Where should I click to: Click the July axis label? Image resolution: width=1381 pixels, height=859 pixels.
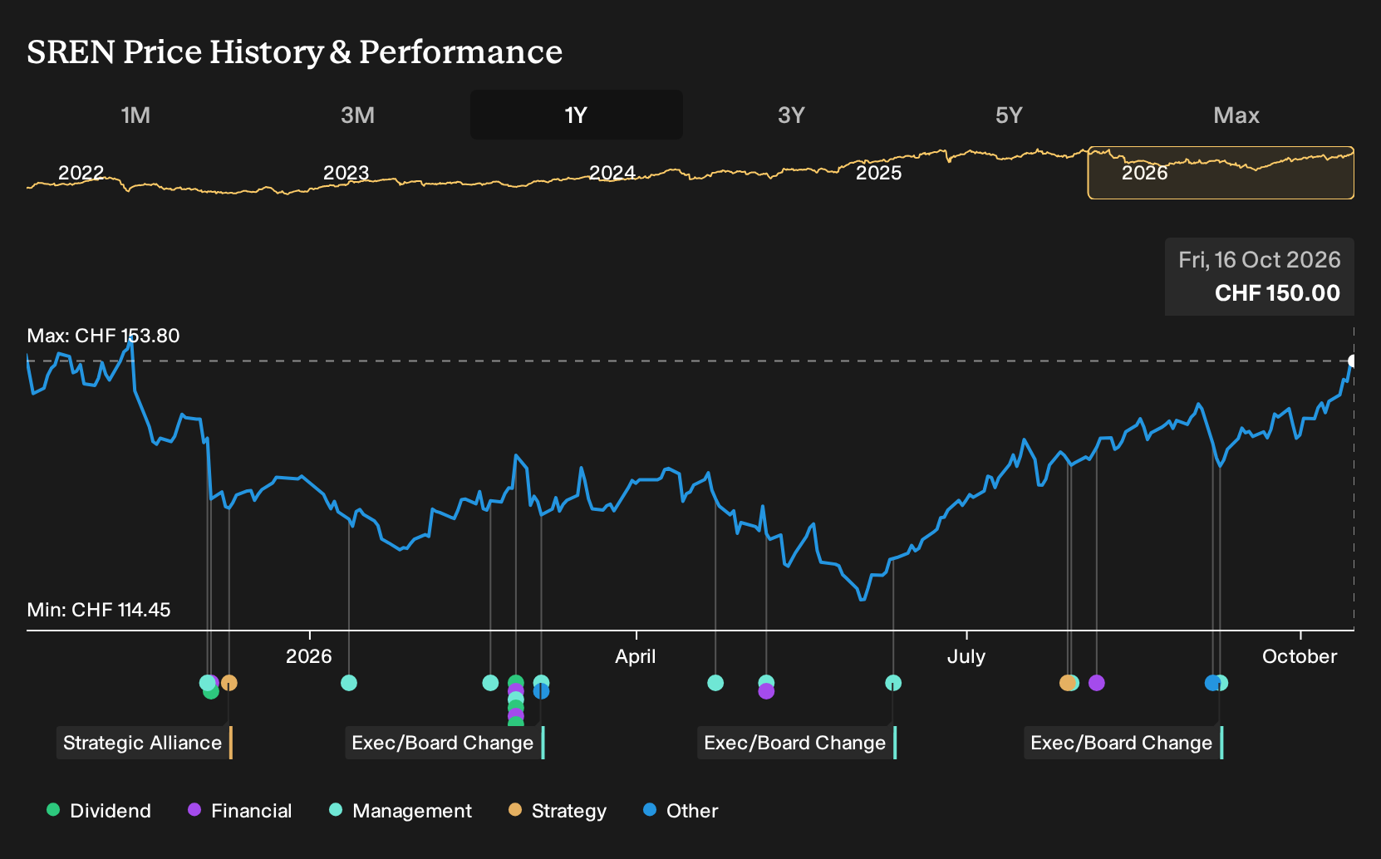tap(966, 656)
